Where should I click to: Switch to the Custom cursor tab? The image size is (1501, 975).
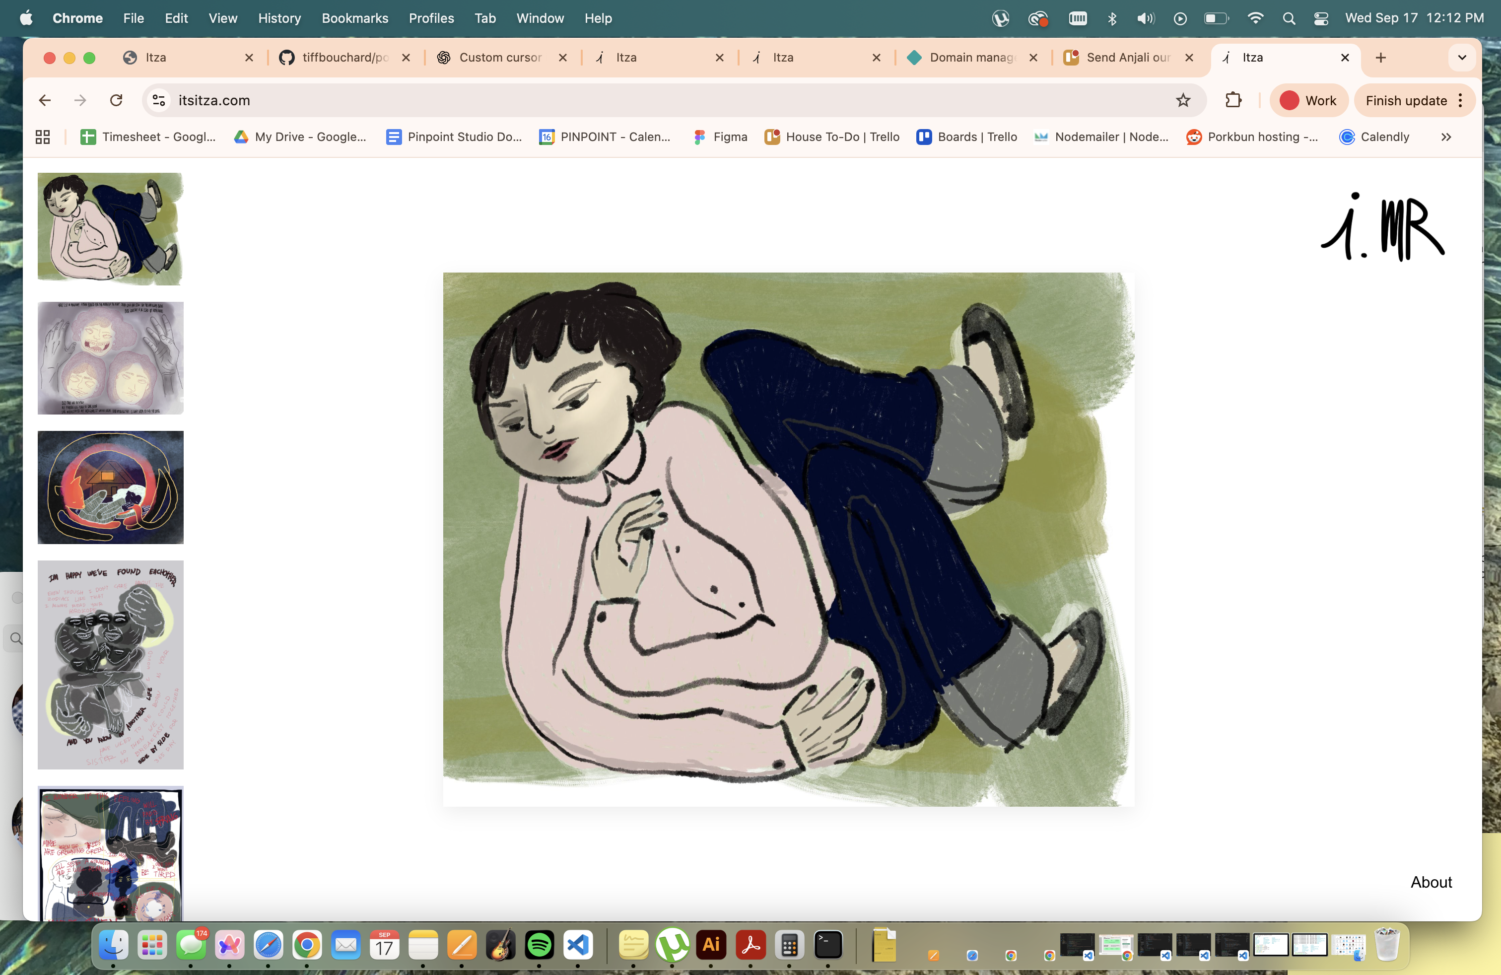pyautogui.click(x=500, y=58)
